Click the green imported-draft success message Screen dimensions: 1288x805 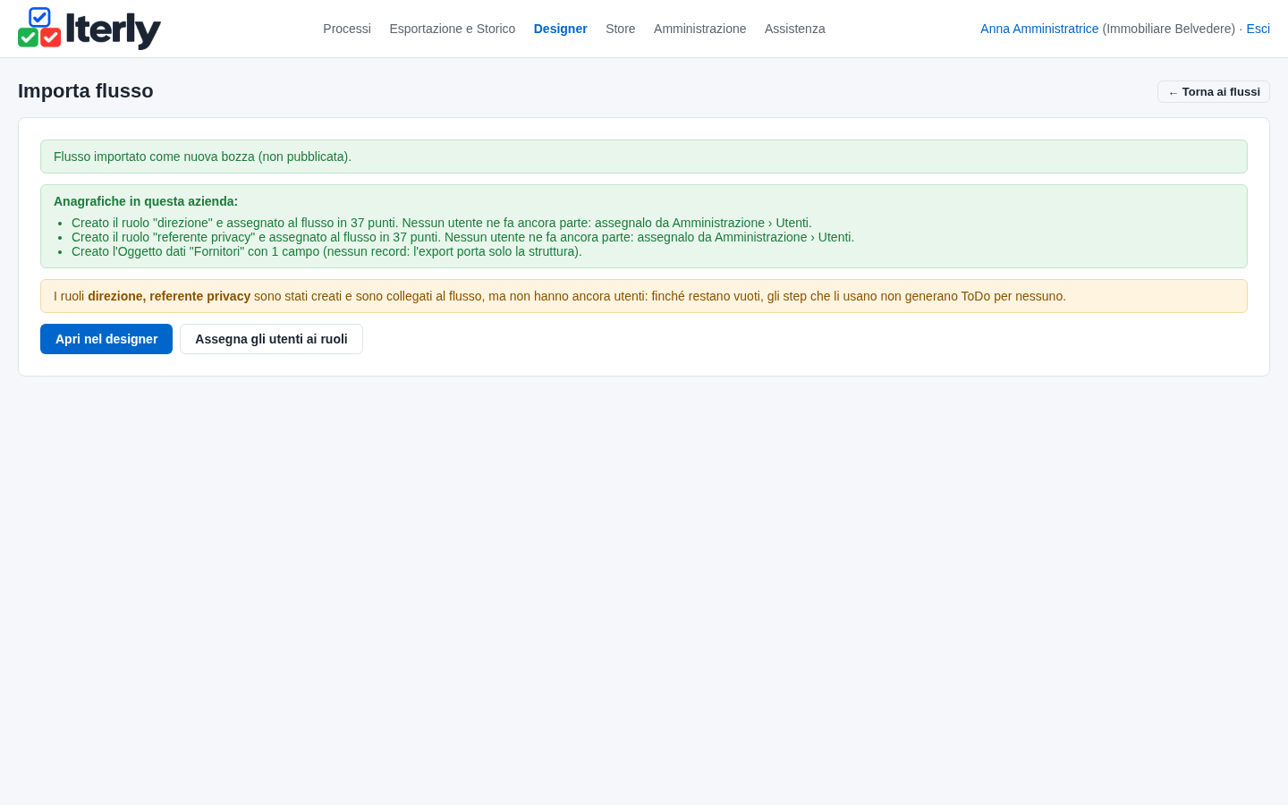pyautogui.click(x=644, y=157)
